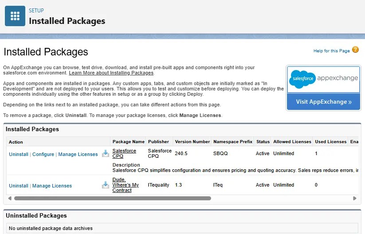Click the horizontal scrollbar thumb
The image size is (365, 234).
[x=113, y=199]
